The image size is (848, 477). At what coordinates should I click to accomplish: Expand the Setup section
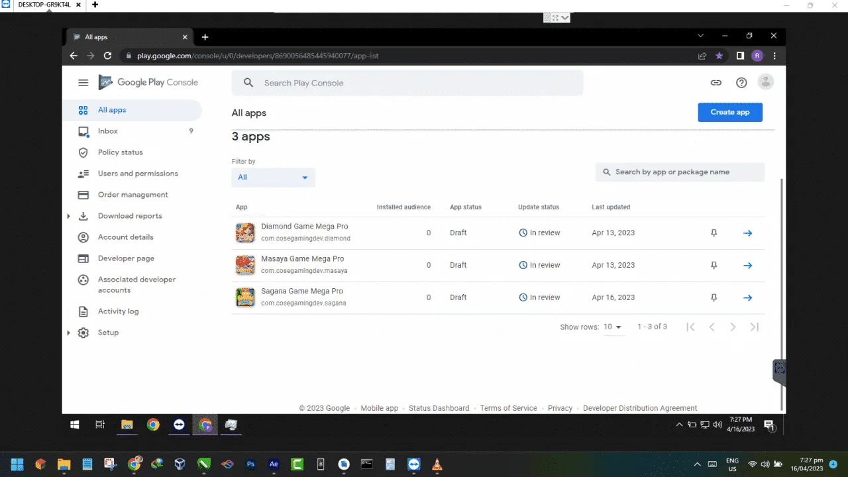pos(68,333)
